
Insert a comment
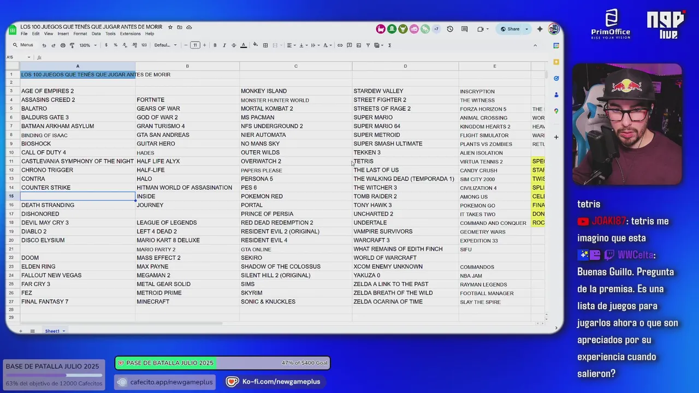point(349,45)
